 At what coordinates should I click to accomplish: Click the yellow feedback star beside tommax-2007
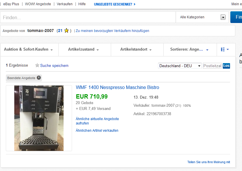pos(66,31)
